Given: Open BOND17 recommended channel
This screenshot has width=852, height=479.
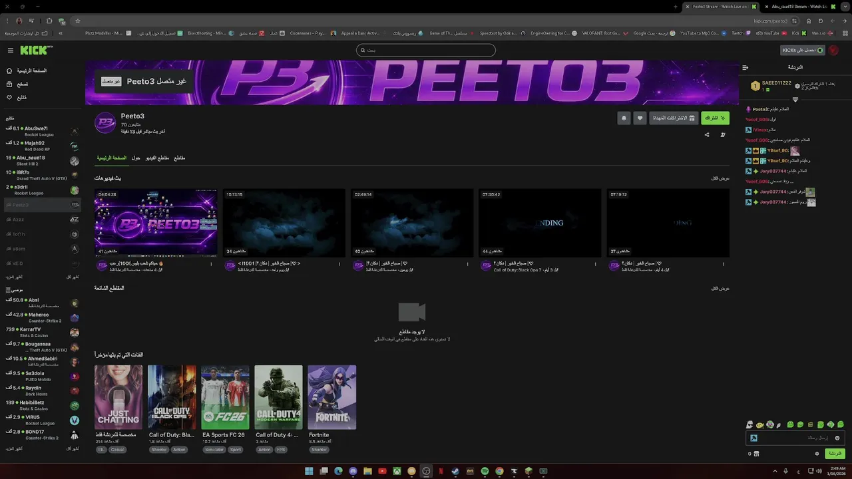Looking at the screenshot, I should 43,434.
